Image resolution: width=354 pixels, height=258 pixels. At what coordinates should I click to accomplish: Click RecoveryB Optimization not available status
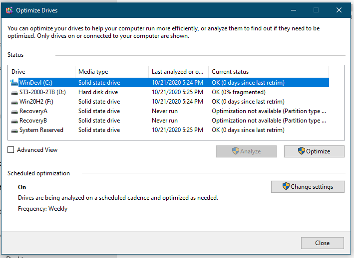(269, 121)
